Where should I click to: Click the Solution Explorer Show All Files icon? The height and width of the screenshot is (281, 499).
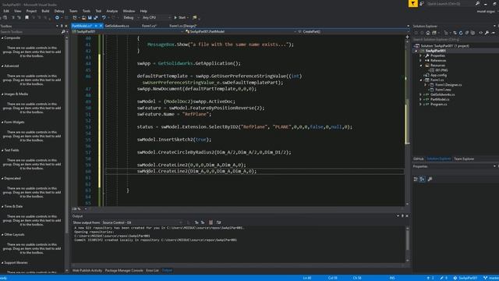pos(473,33)
